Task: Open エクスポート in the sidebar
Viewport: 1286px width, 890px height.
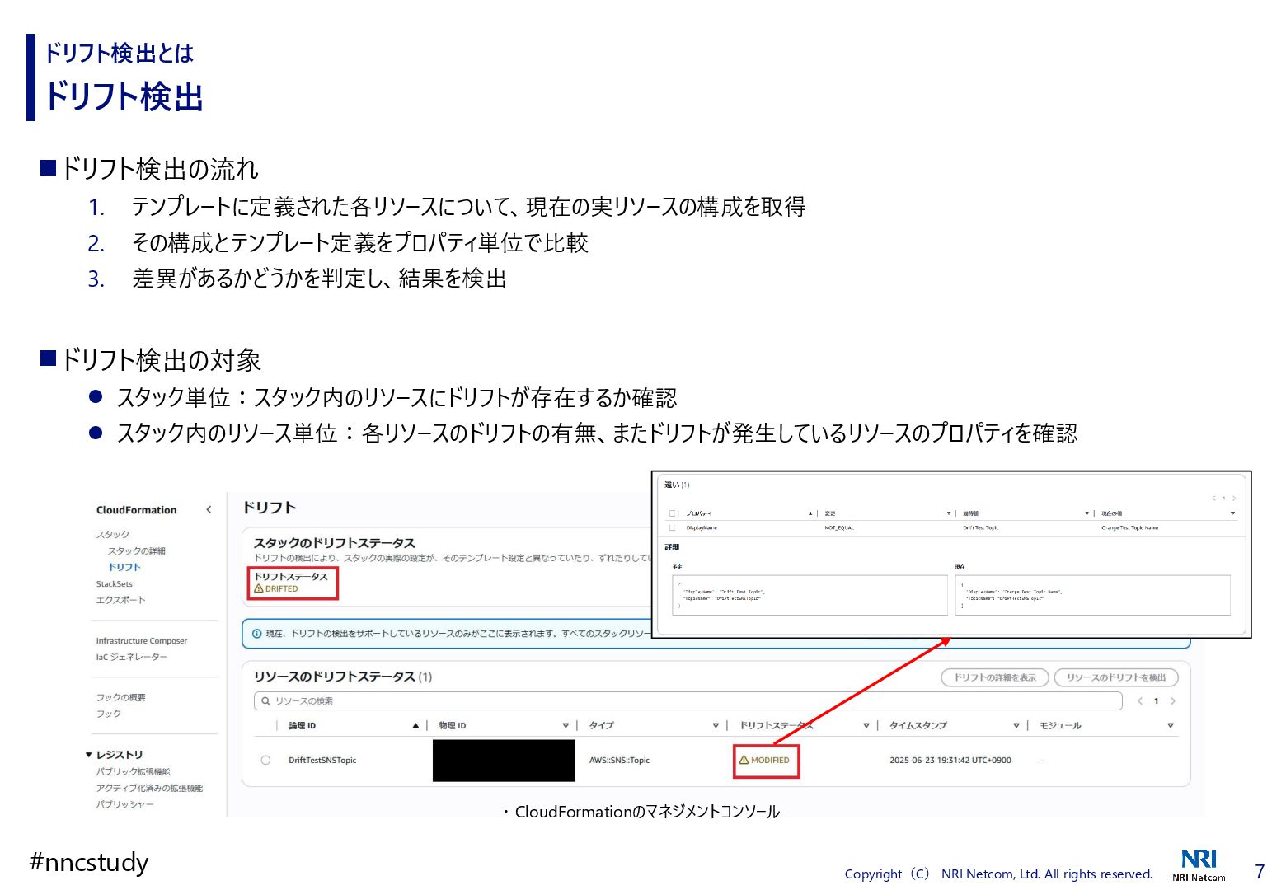Action: [x=120, y=601]
